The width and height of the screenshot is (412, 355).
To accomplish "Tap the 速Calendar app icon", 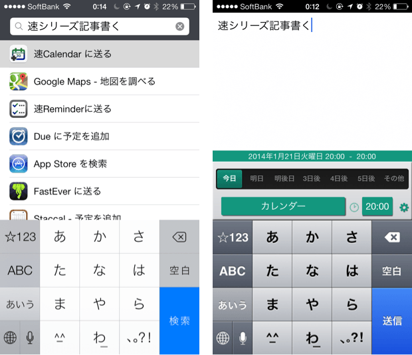I will 19,54.
